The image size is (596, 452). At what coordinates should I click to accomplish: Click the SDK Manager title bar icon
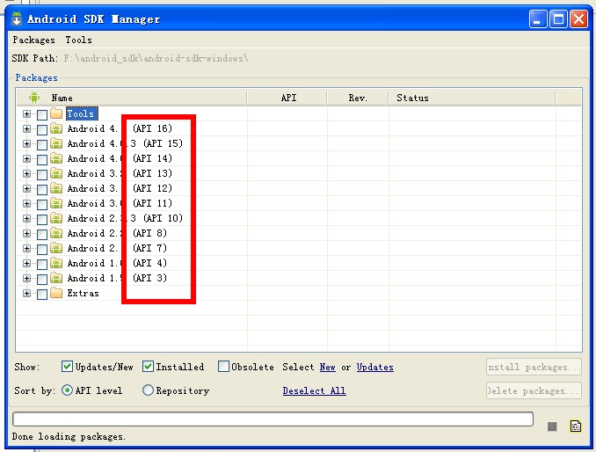click(17, 19)
